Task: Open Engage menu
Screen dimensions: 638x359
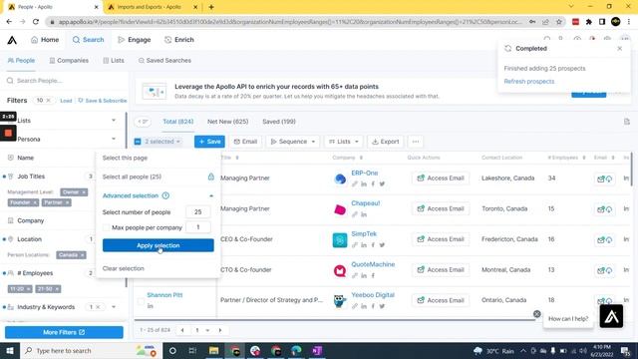Action: tap(135, 40)
